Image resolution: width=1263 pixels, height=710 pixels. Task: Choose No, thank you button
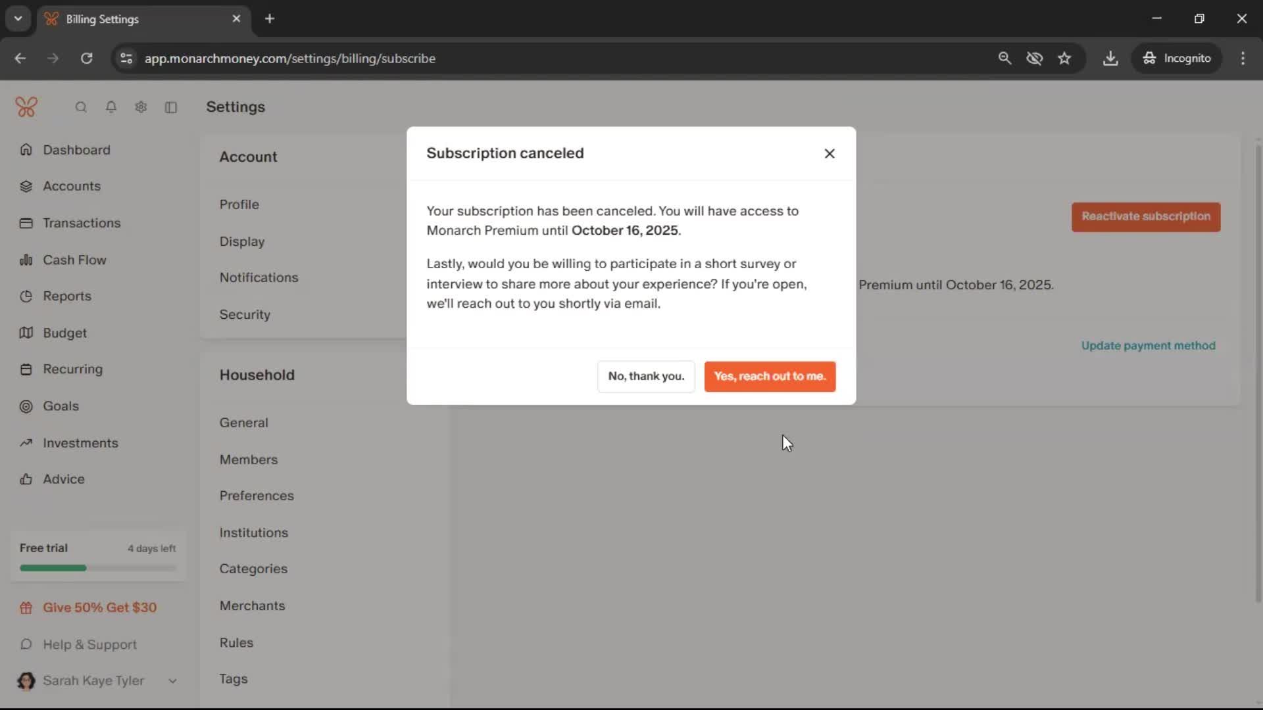point(646,376)
